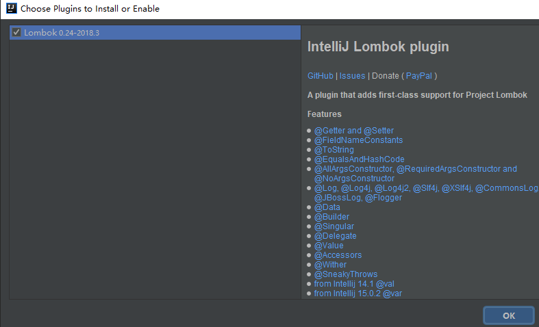Uncheck the Lombok plugin checkbox

click(x=16, y=32)
